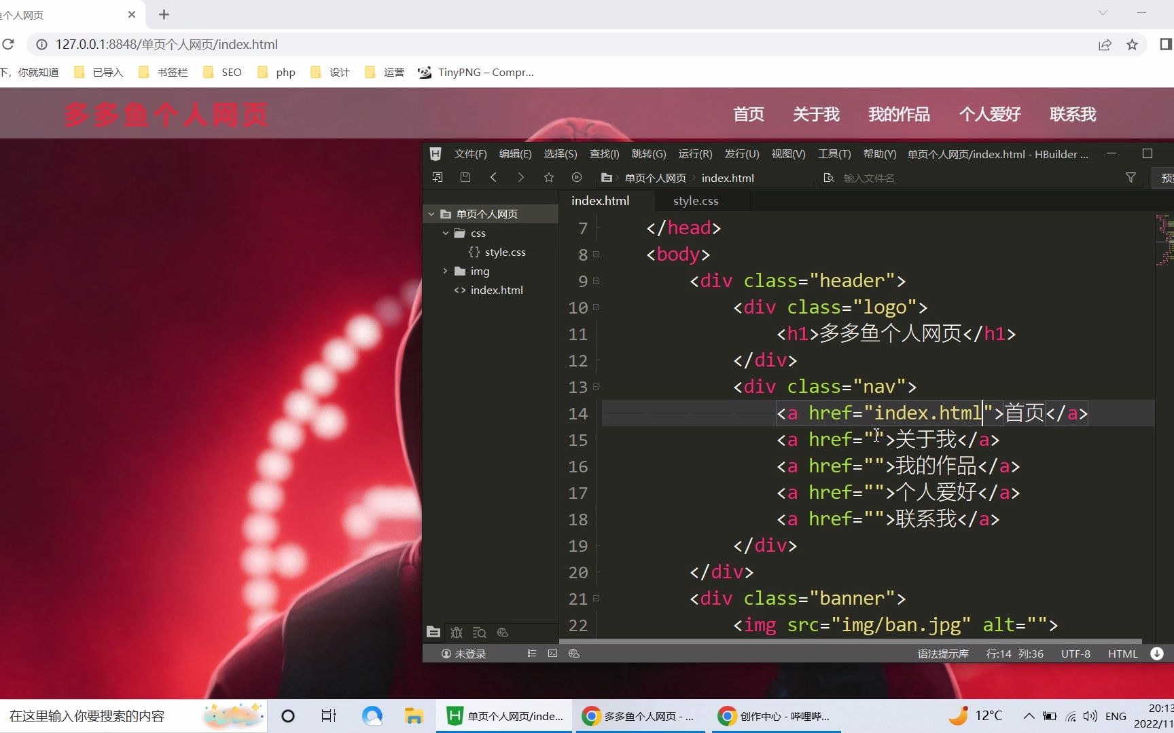Click the filter funnel icon in HBuilder toolbar

[1131, 178]
